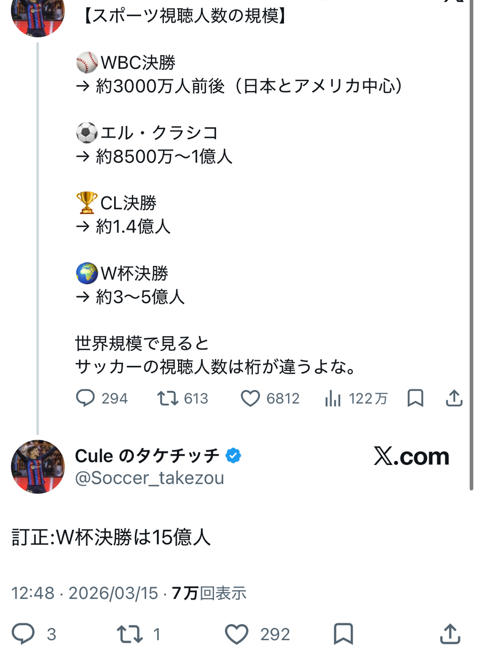The height and width of the screenshot is (665, 477).
Task: Open the 12:48 · 2026/03/15 timestamp
Action: tap(85, 593)
